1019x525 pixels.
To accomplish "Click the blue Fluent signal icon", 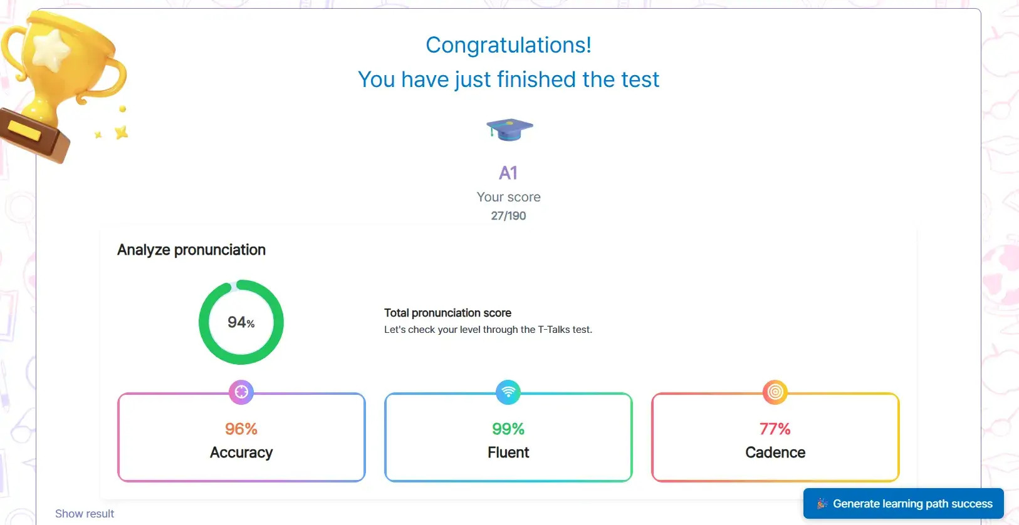I will (508, 392).
